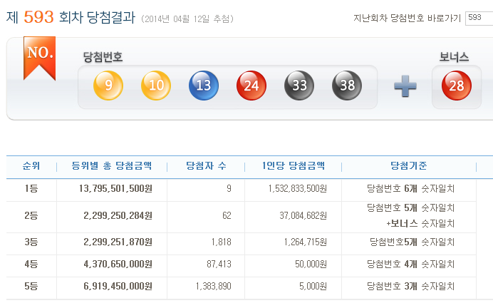
Task: Click the 2등 rank cell
Action: (x=31, y=215)
